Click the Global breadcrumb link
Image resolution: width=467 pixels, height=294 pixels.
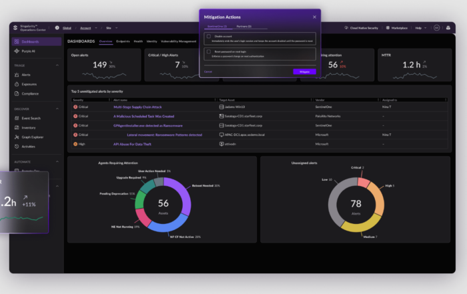(67, 28)
